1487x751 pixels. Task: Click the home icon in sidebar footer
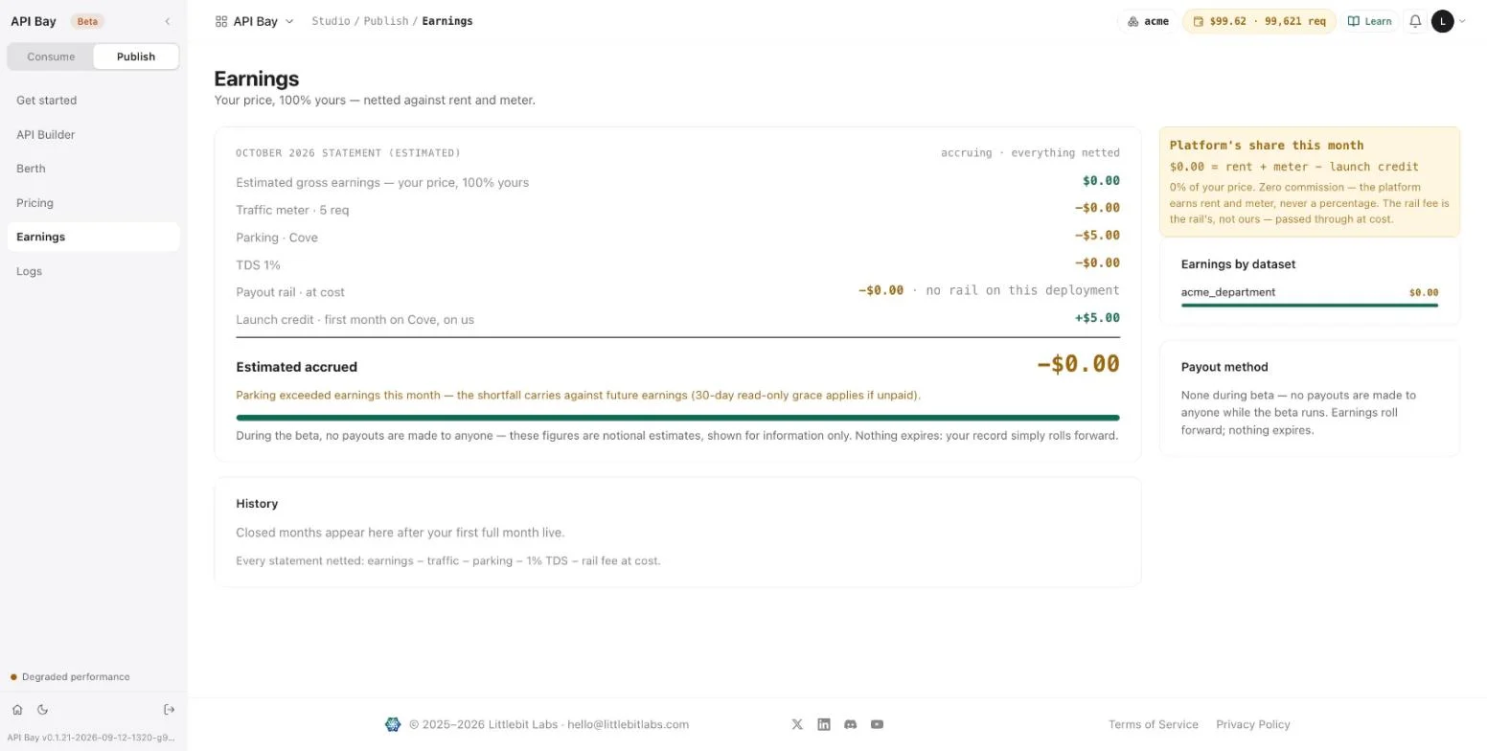(17, 710)
